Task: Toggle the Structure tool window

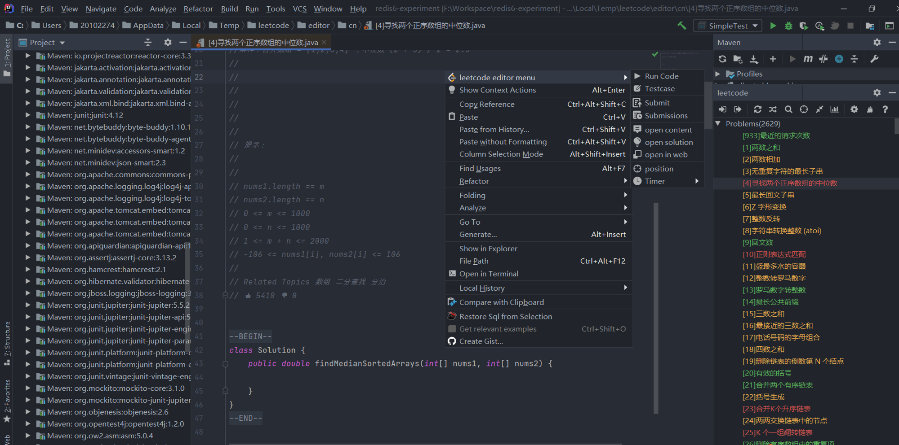Action: [7, 344]
